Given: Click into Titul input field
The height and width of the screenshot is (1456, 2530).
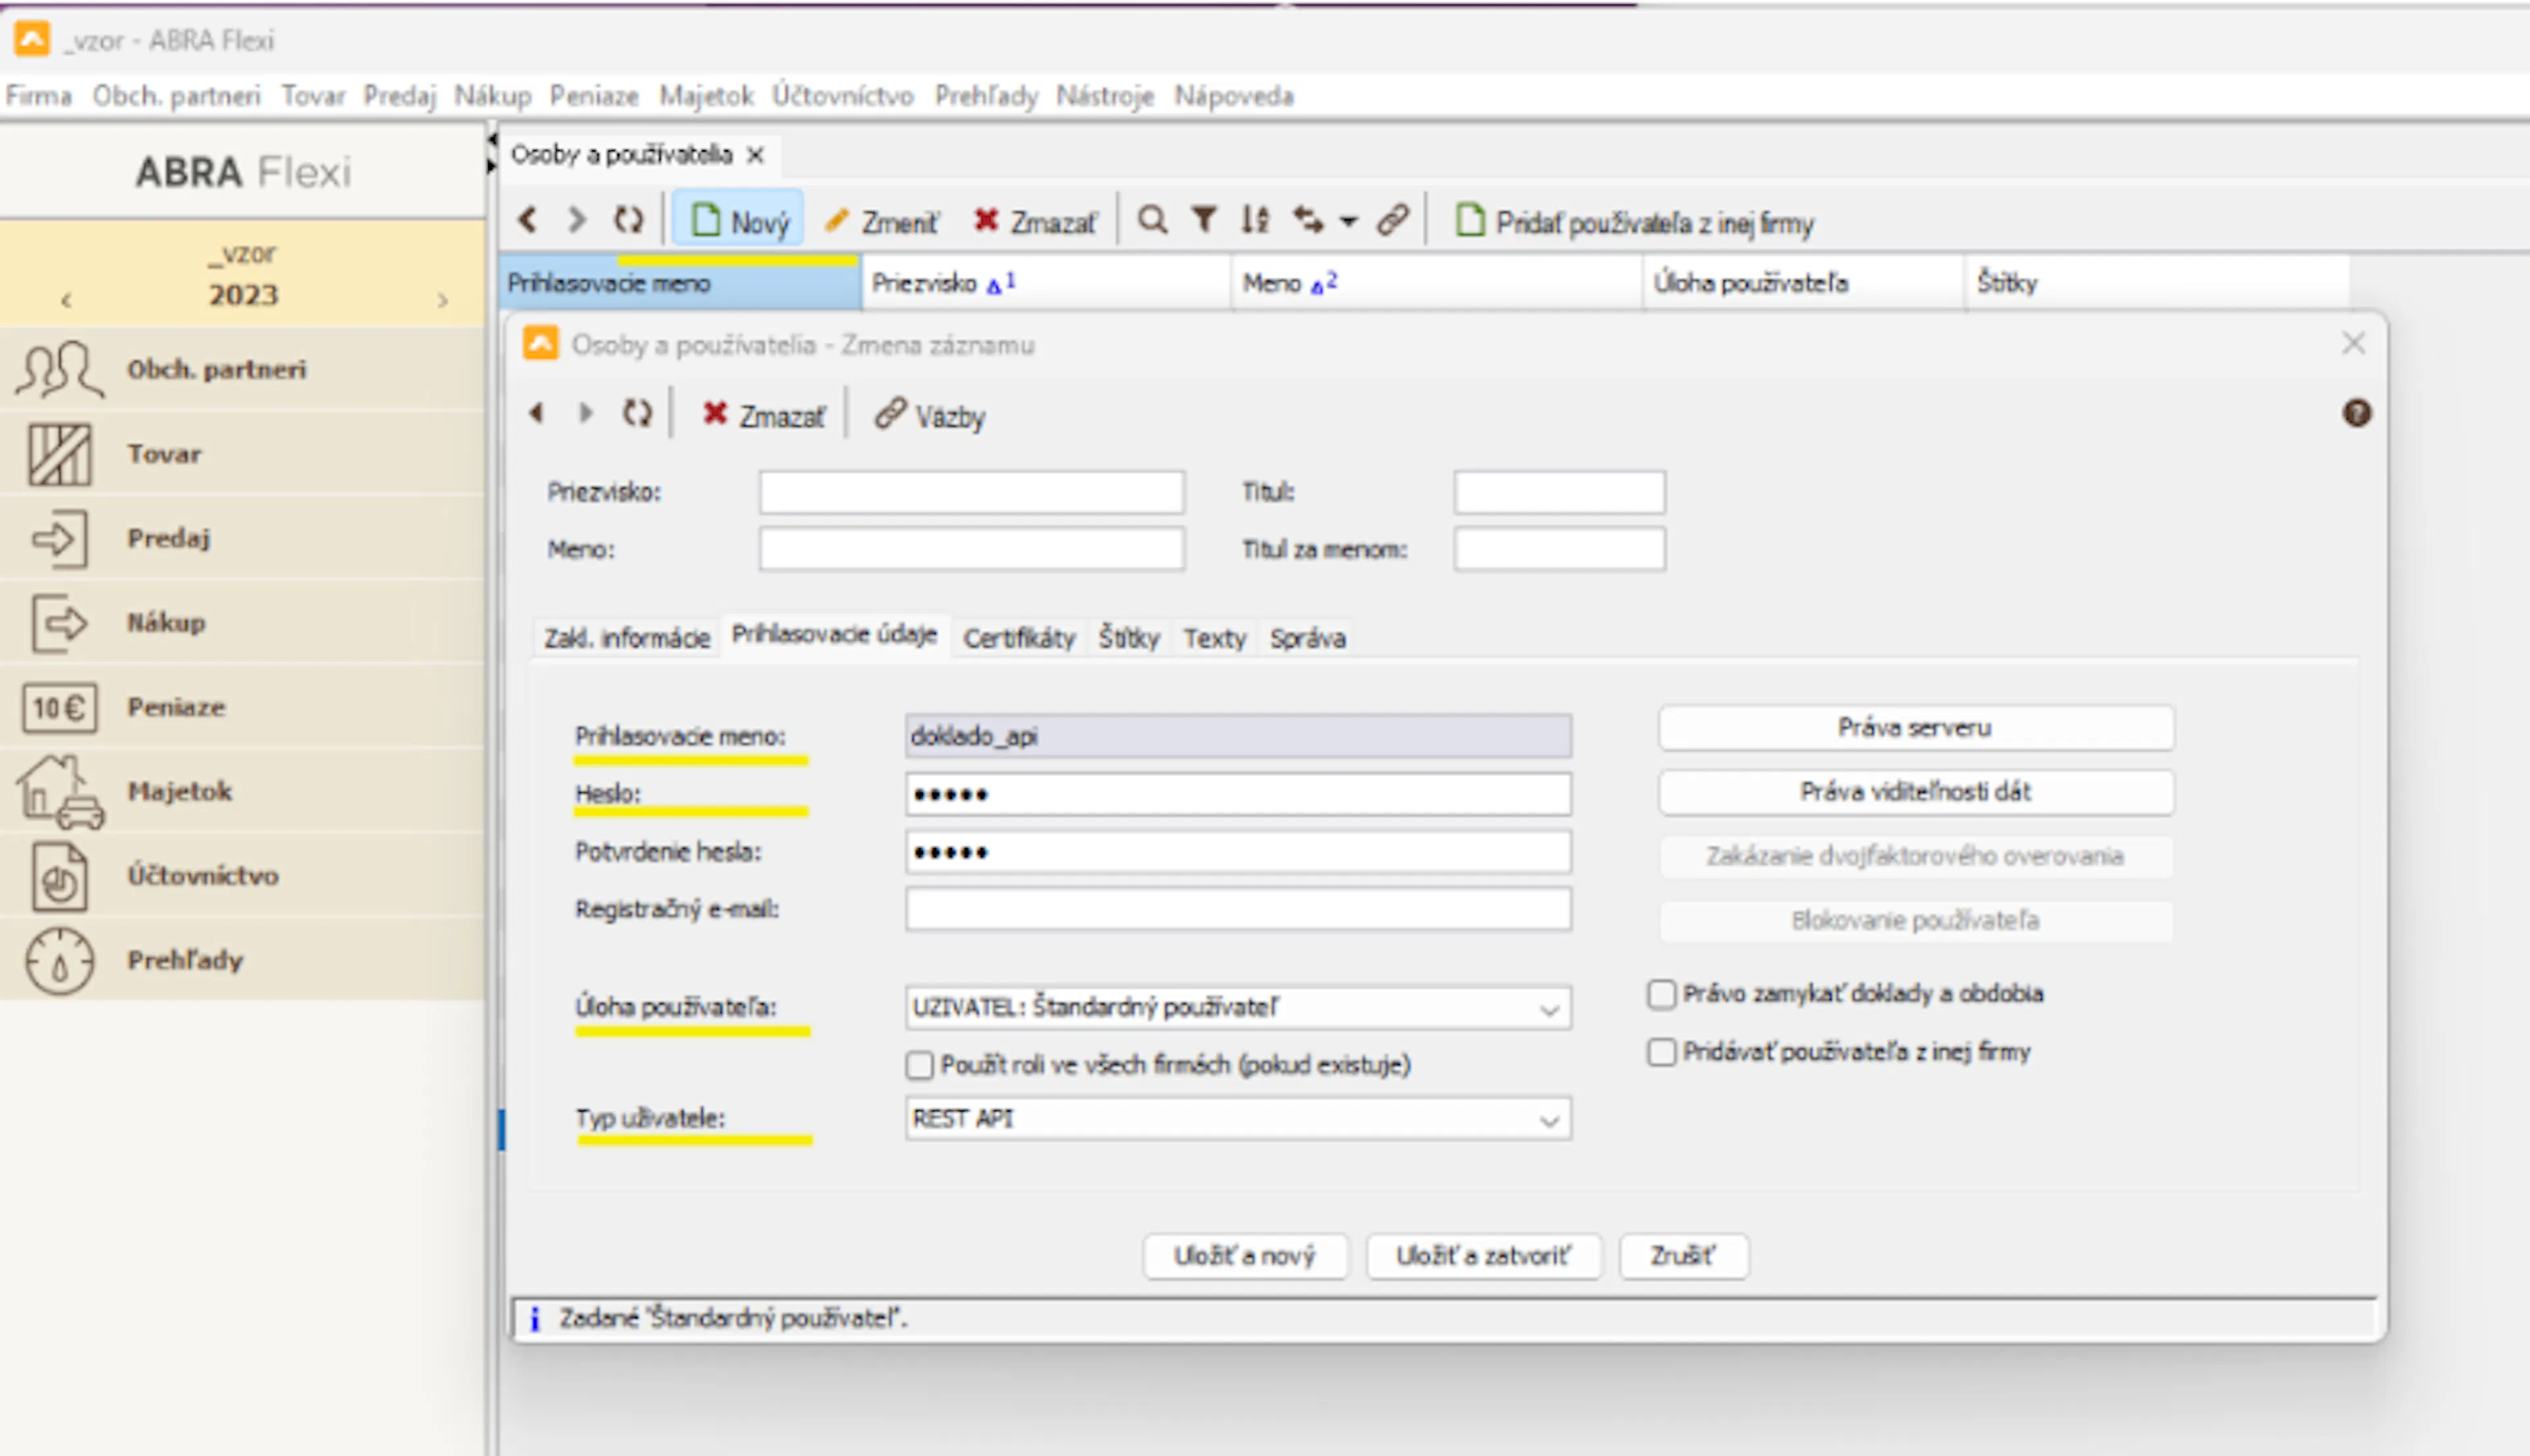Looking at the screenshot, I should point(1559,492).
